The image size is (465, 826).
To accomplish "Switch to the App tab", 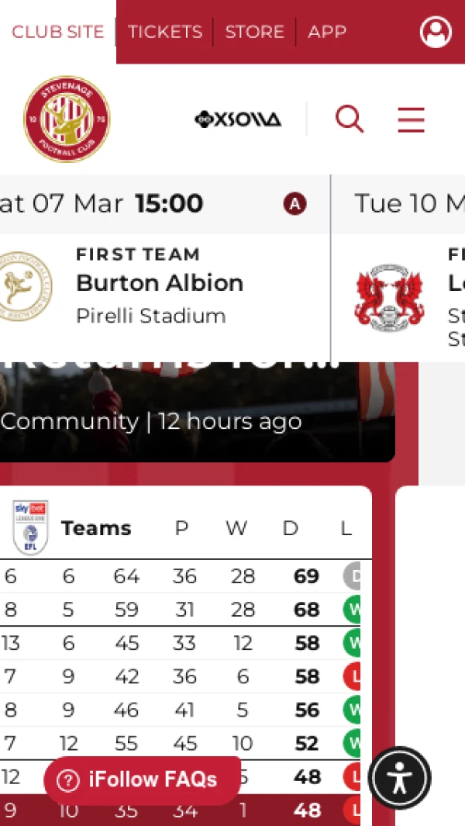I will (326, 32).
